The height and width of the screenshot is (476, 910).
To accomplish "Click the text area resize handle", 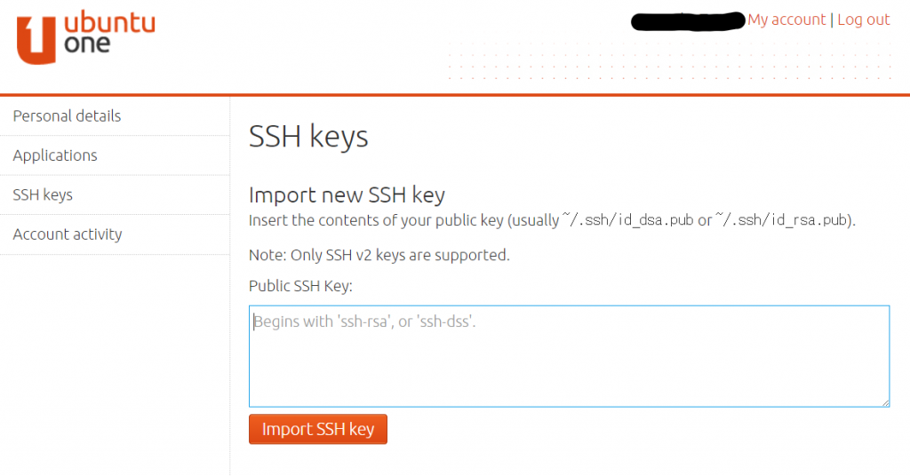I will pyautogui.click(x=885, y=402).
